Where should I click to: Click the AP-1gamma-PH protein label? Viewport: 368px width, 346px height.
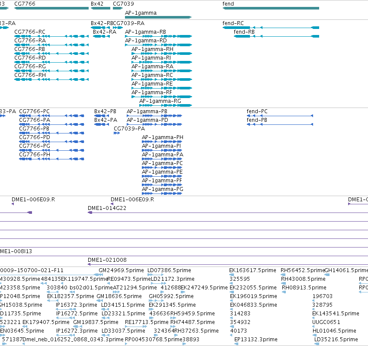pos(163,137)
